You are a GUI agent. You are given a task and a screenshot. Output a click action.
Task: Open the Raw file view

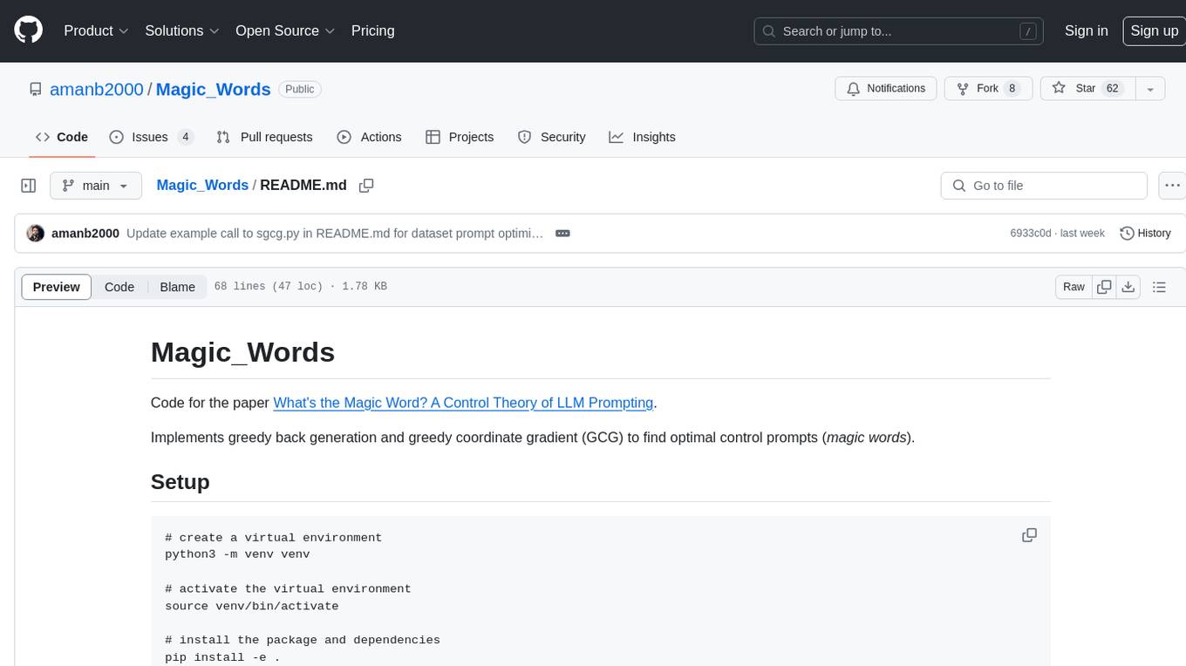[x=1074, y=287]
